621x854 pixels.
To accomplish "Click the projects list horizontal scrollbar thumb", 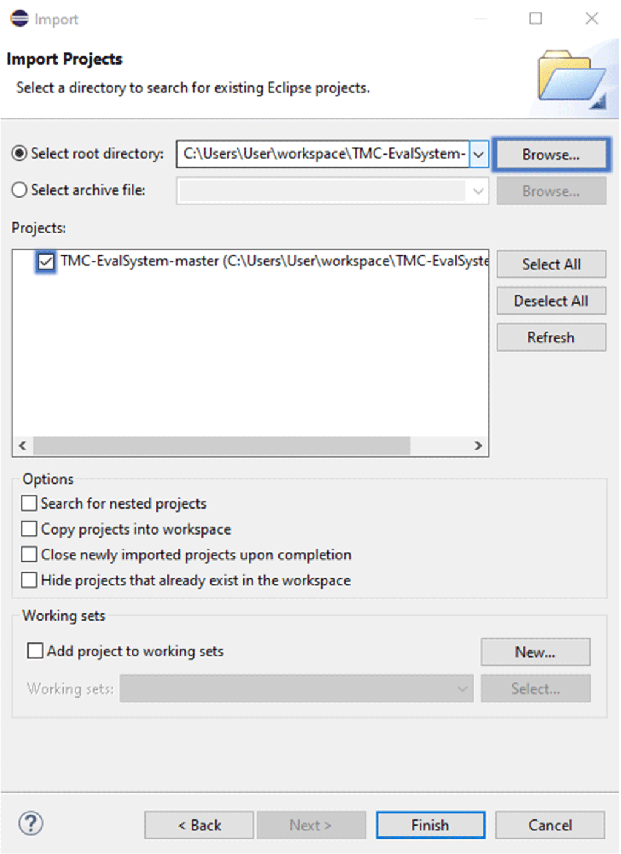I will tap(221, 445).
